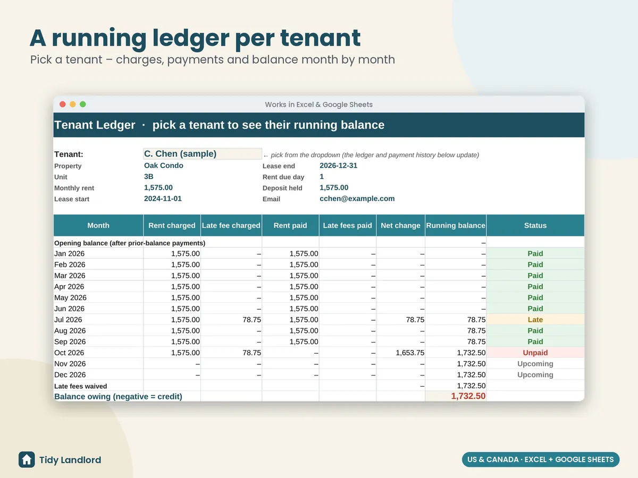Click the Upcoming status in the Nov 2026 row
Screen dimensions: 638x478
tap(535, 364)
